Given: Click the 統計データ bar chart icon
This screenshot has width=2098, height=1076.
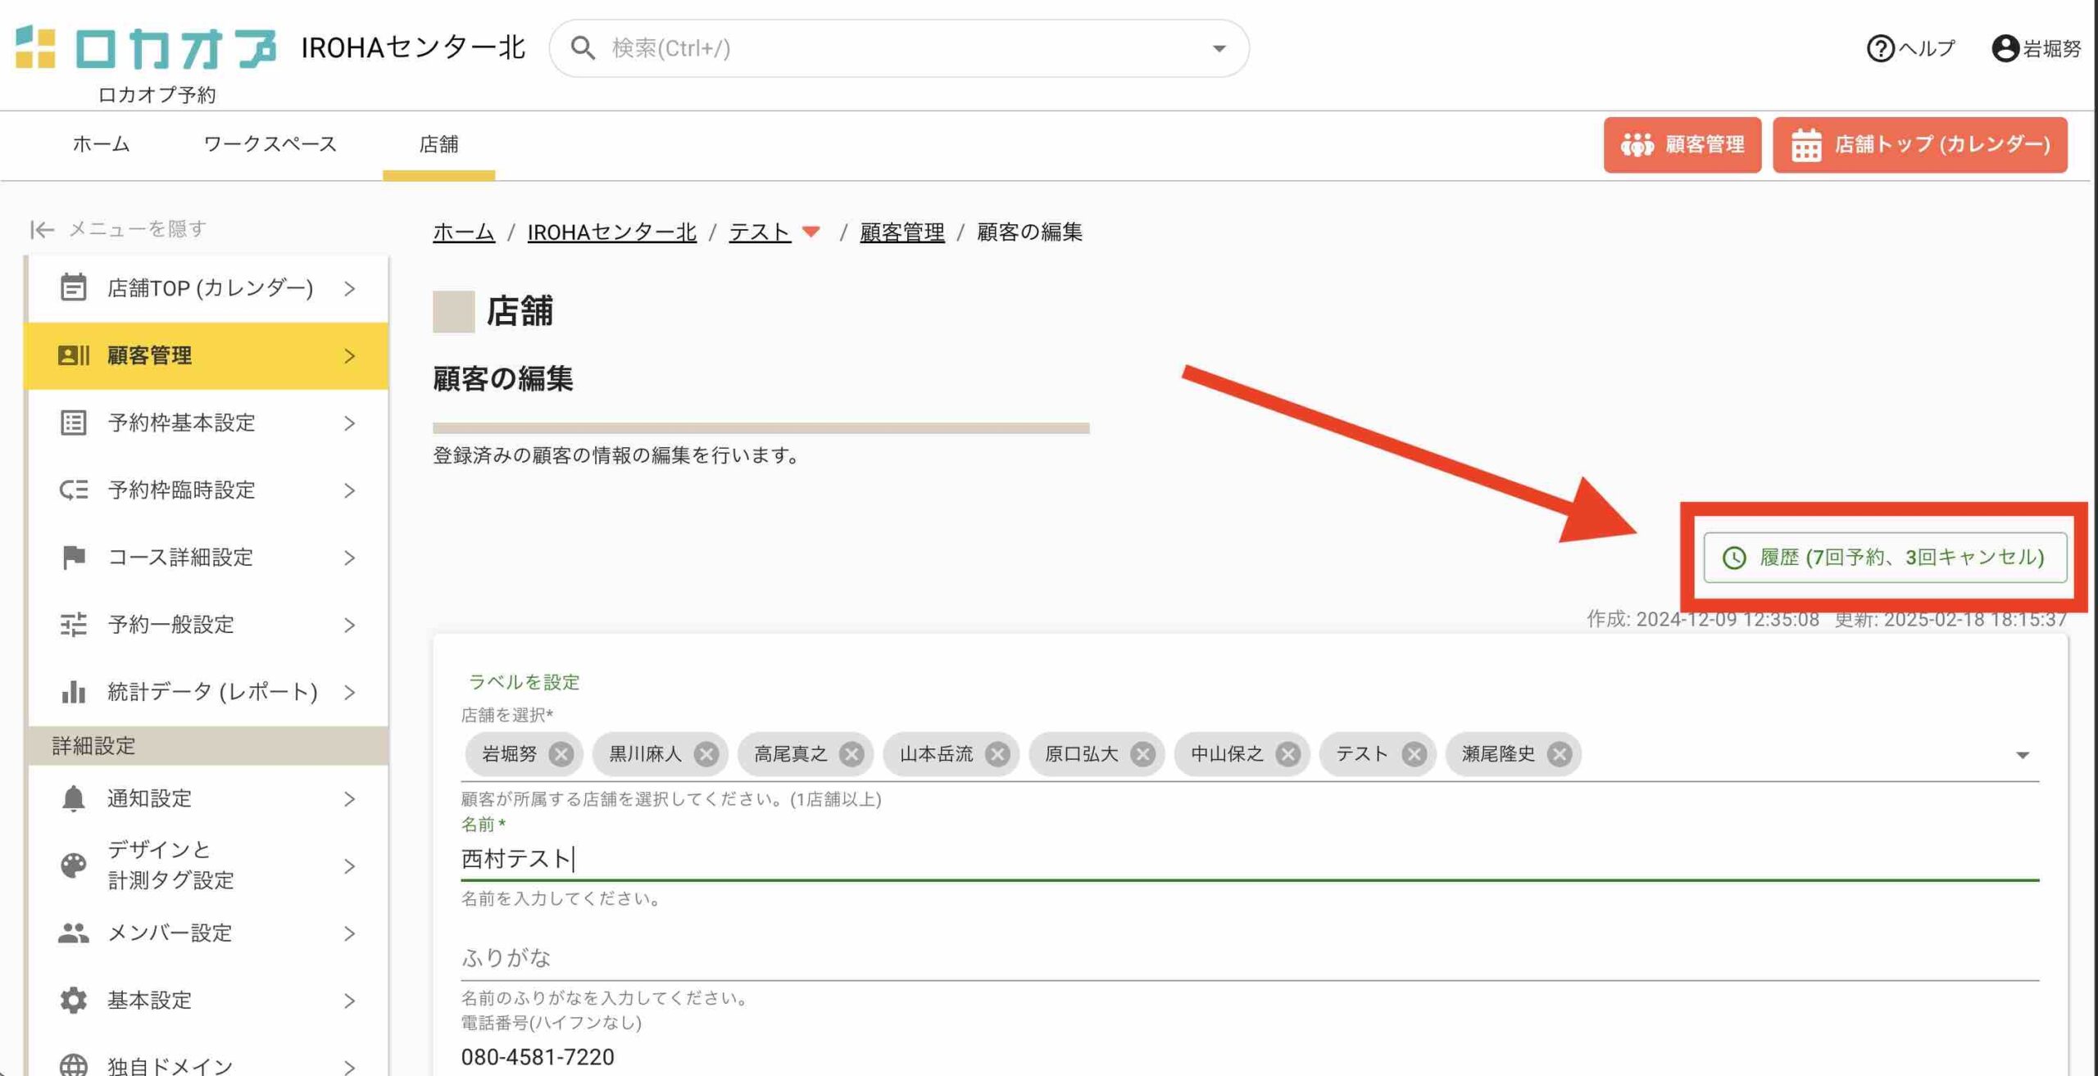Looking at the screenshot, I should [73, 692].
